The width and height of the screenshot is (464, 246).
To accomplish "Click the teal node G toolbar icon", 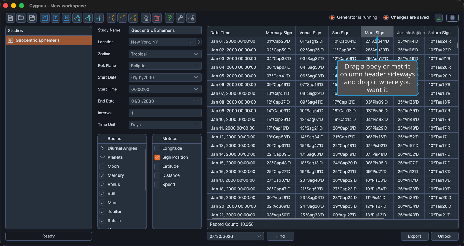I will click(77, 18).
